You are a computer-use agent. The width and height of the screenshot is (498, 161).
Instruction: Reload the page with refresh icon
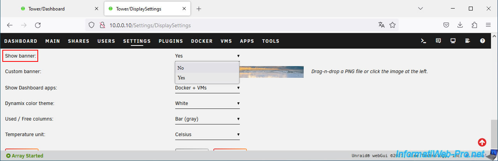point(38,25)
